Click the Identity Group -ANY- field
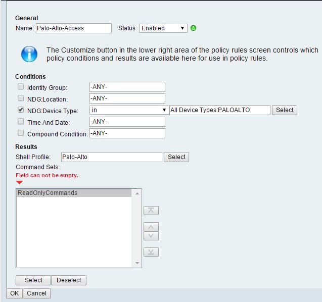Viewport: 322px width, 302px height. [127, 87]
